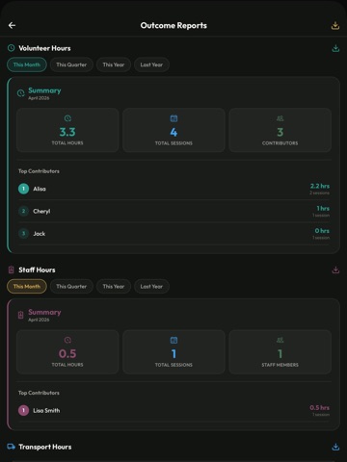Select Last Year under Staff Hours
This screenshot has width=347, height=462.
click(x=151, y=287)
